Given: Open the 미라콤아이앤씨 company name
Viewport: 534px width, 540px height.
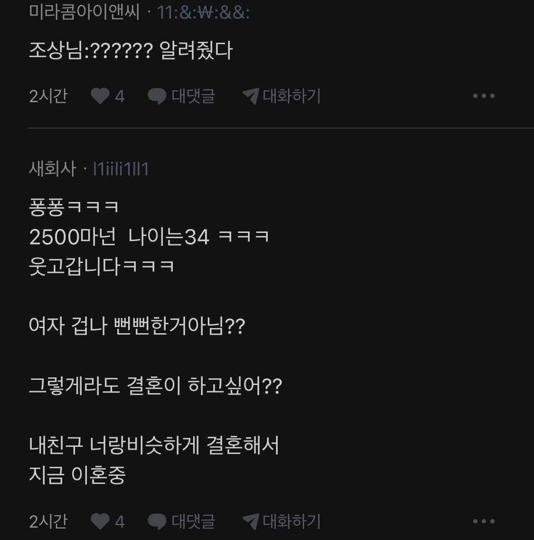Looking at the screenshot, I should [x=84, y=11].
